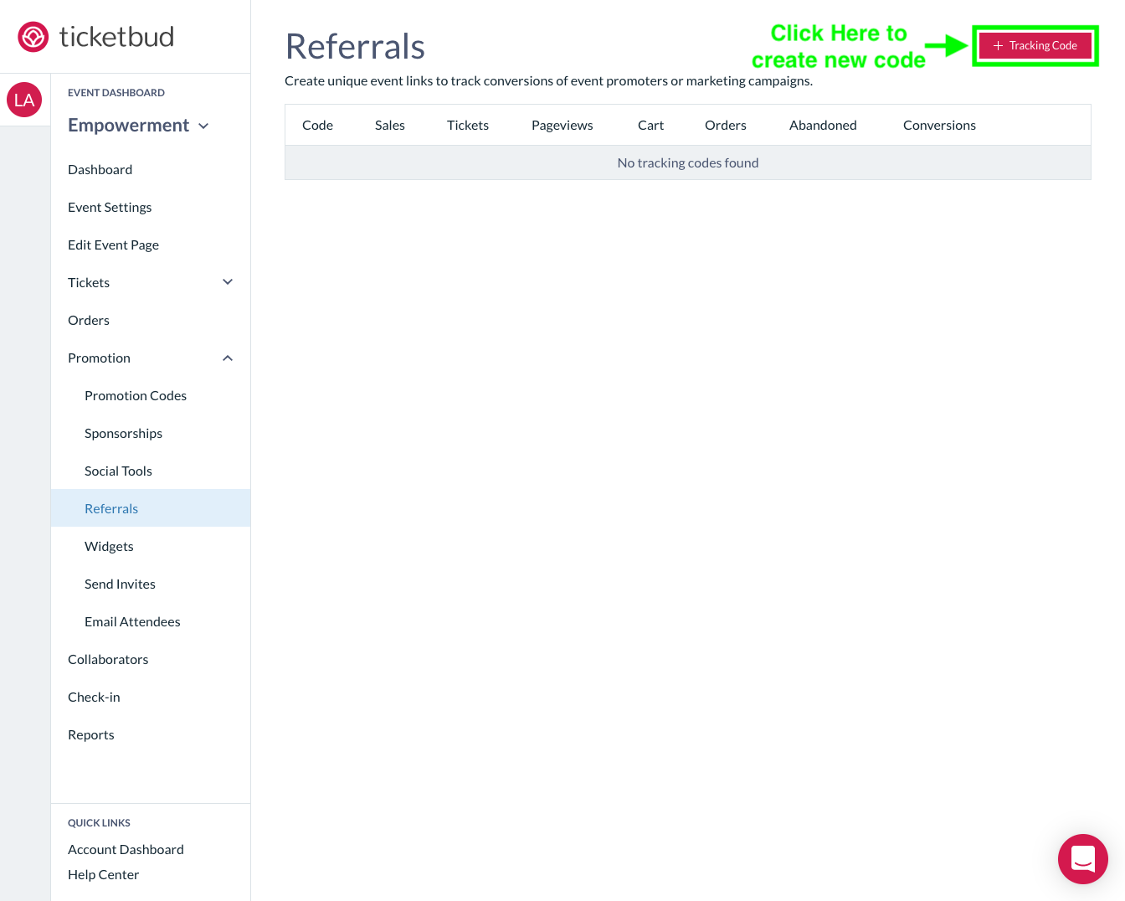1125x901 pixels.
Task: Open the Account Dashboard quick link
Action: click(126, 849)
